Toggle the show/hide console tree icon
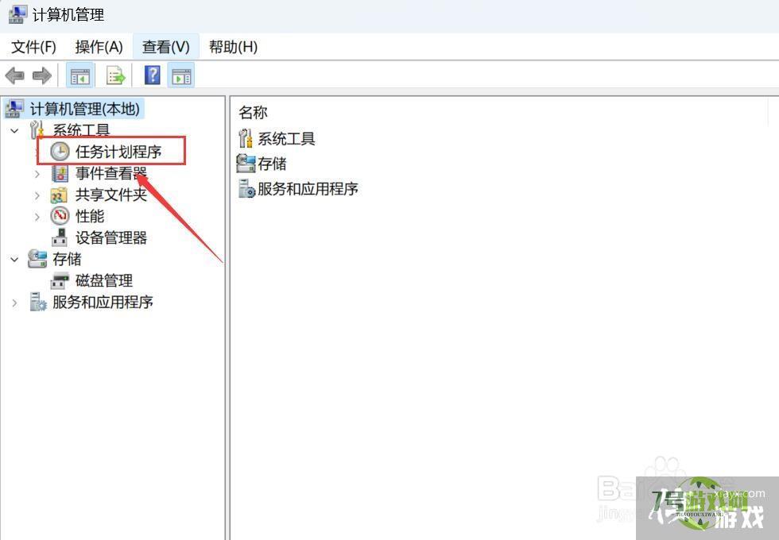Viewport: 779px width, 540px height. pyautogui.click(x=80, y=76)
